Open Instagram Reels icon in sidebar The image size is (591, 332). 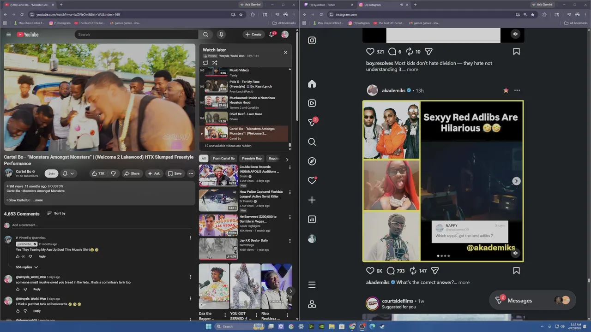(x=312, y=103)
